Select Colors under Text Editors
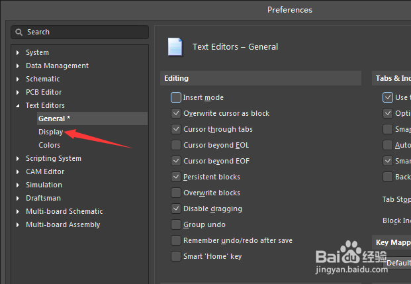The height and width of the screenshot is (284, 411). click(x=49, y=145)
